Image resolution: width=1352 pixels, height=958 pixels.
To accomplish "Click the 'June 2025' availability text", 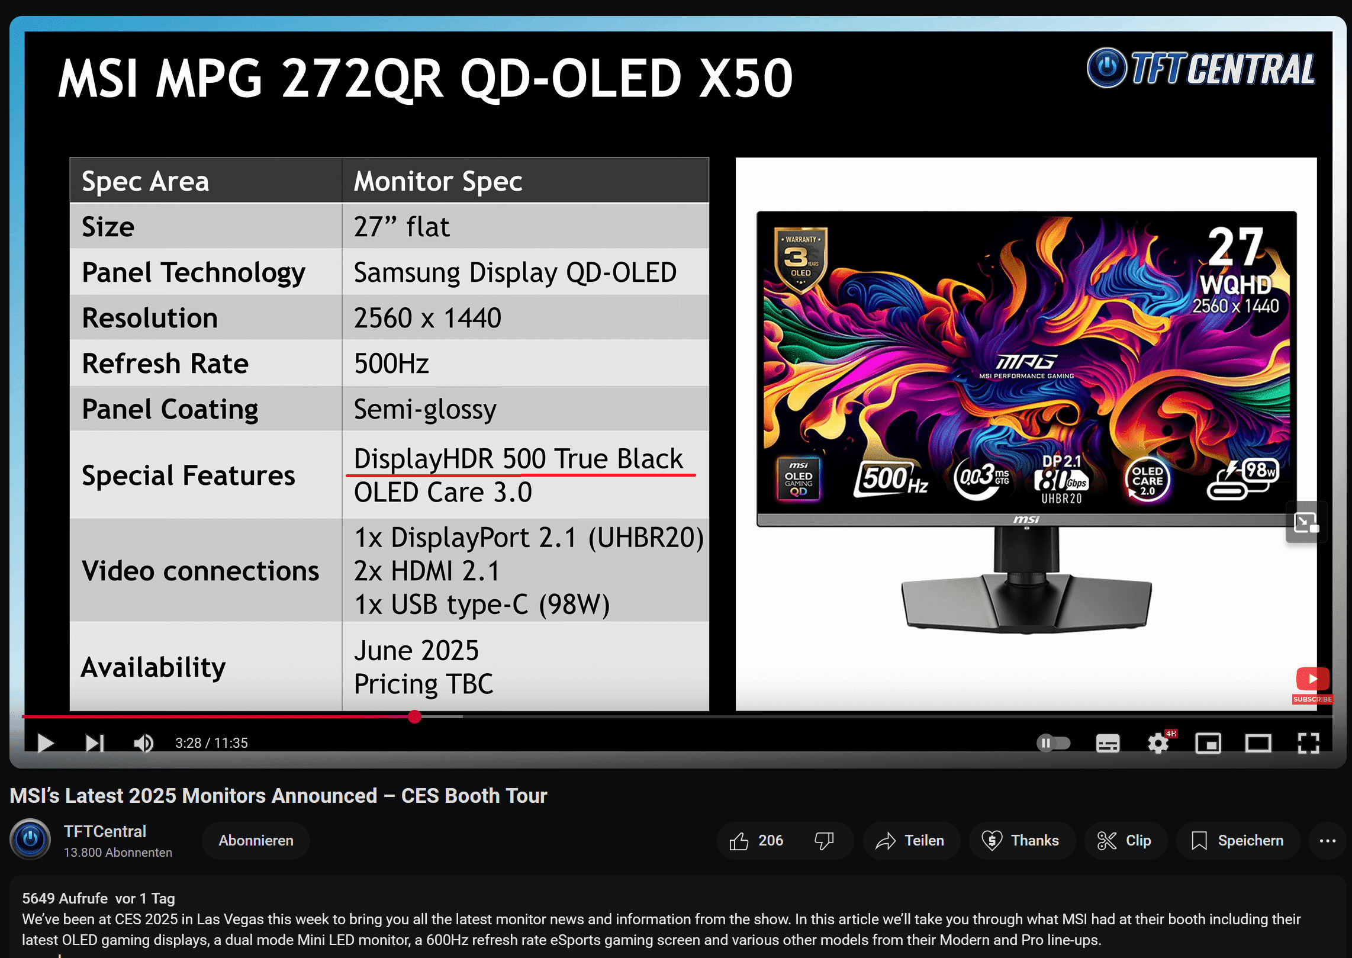I will coord(416,651).
